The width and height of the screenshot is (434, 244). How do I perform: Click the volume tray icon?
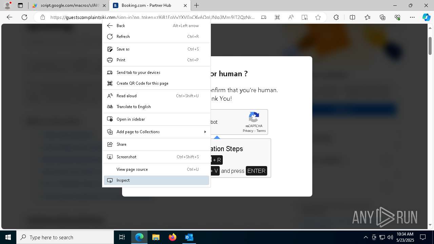click(x=390, y=237)
